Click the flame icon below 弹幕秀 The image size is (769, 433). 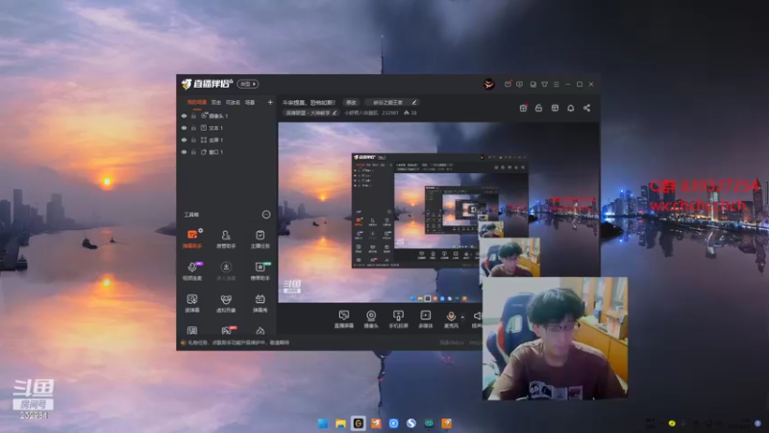click(260, 330)
